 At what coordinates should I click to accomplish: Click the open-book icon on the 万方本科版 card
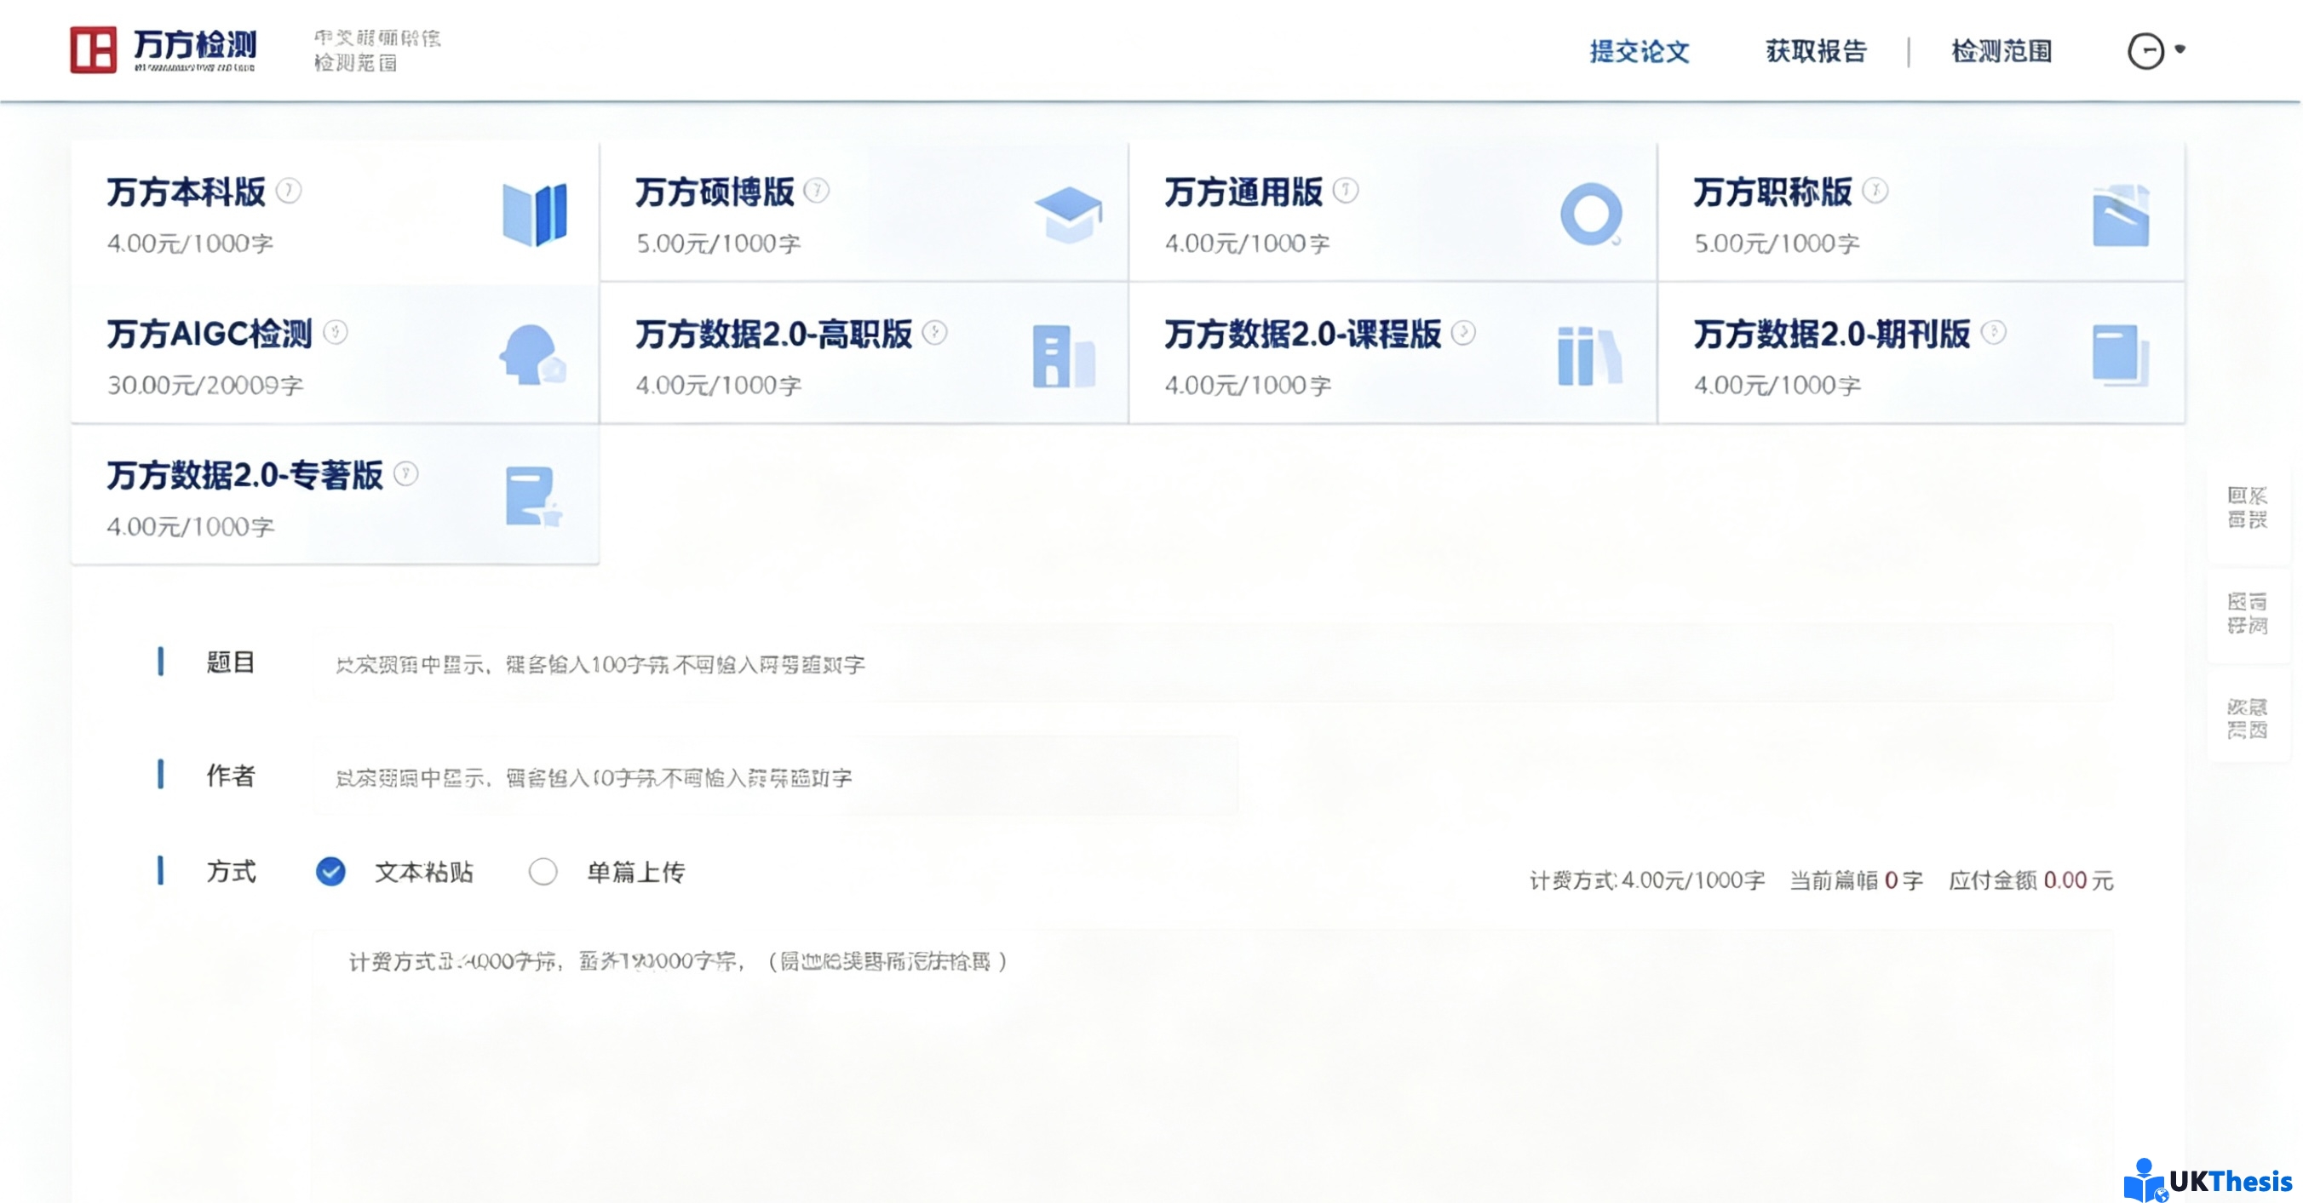point(535,215)
